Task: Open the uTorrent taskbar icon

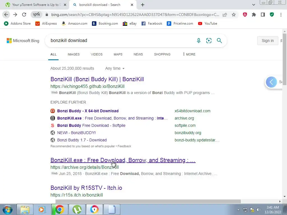Action: 77,209
